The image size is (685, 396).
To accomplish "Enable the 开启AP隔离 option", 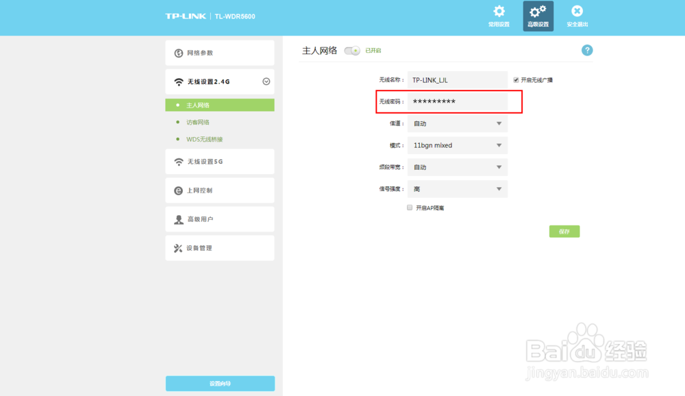I will [409, 208].
